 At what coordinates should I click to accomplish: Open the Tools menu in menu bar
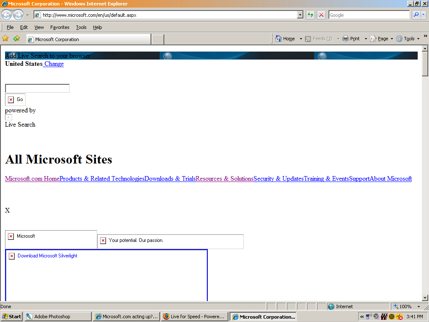[81, 27]
